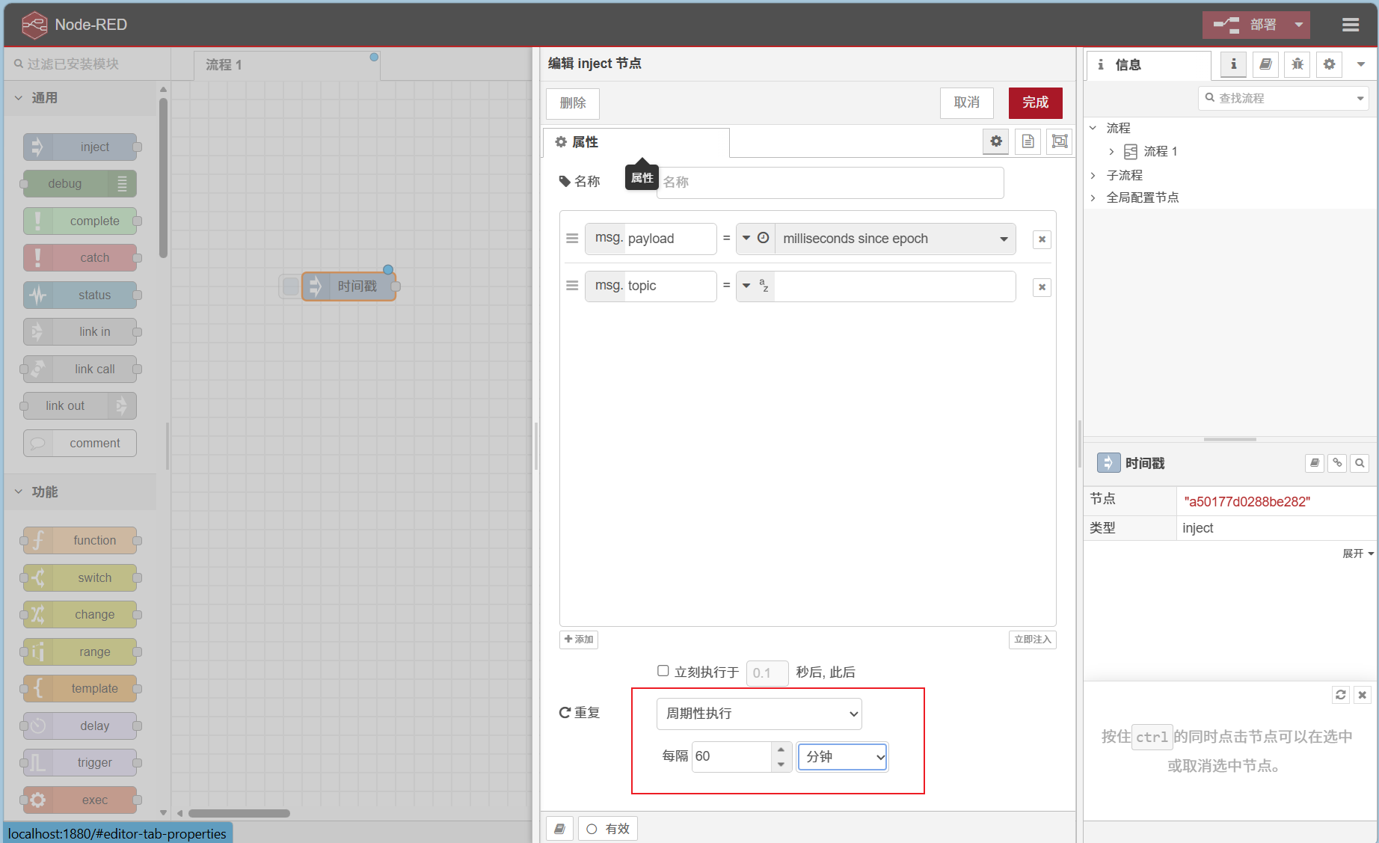This screenshot has height=843, width=1379.
Task: Open node description document tab
Action: click(x=1028, y=141)
